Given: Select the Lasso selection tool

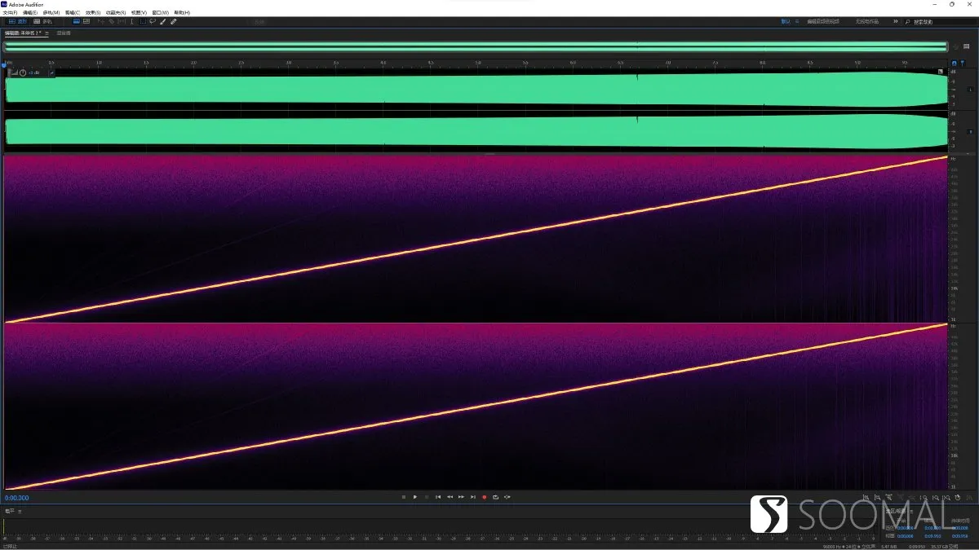Looking at the screenshot, I should click(x=152, y=21).
